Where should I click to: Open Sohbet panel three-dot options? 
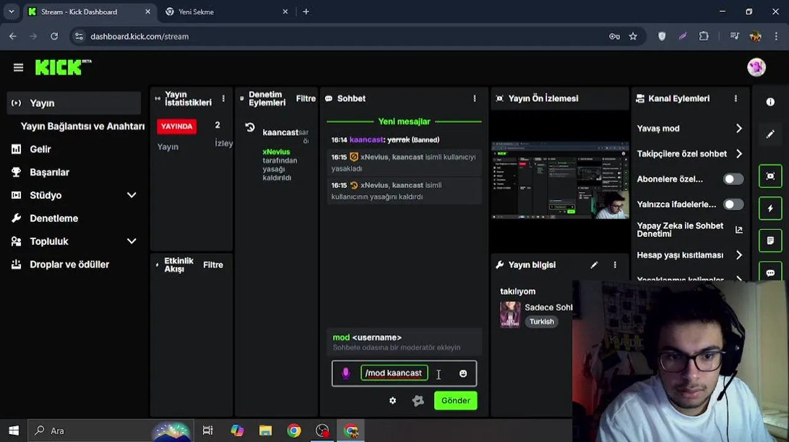pyautogui.click(x=474, y=98)
